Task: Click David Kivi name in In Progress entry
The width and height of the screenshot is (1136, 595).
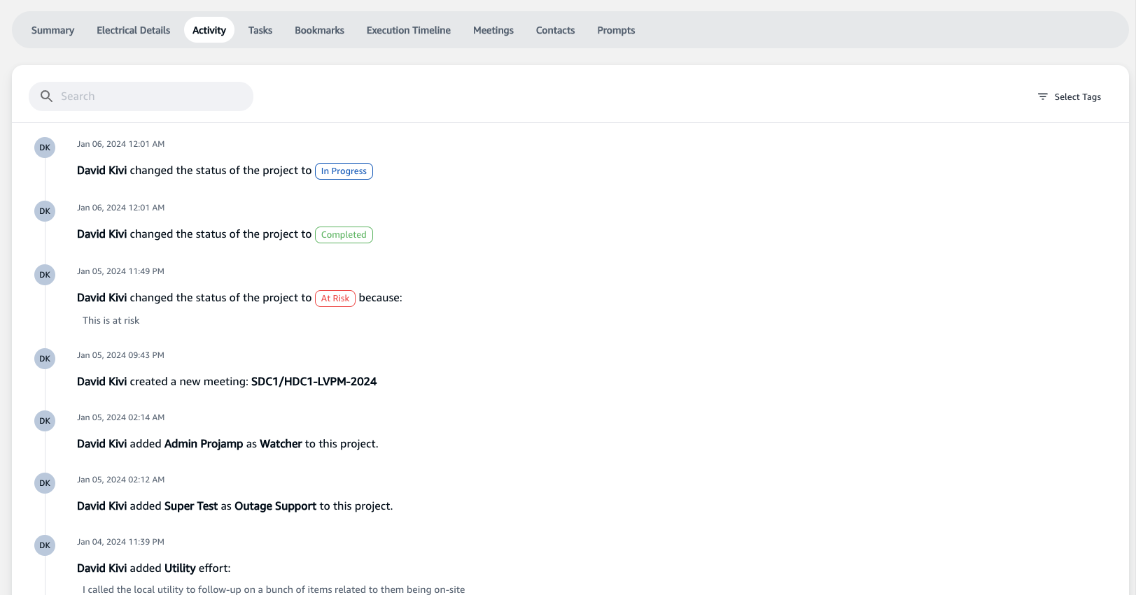Action: click(102, 171)
